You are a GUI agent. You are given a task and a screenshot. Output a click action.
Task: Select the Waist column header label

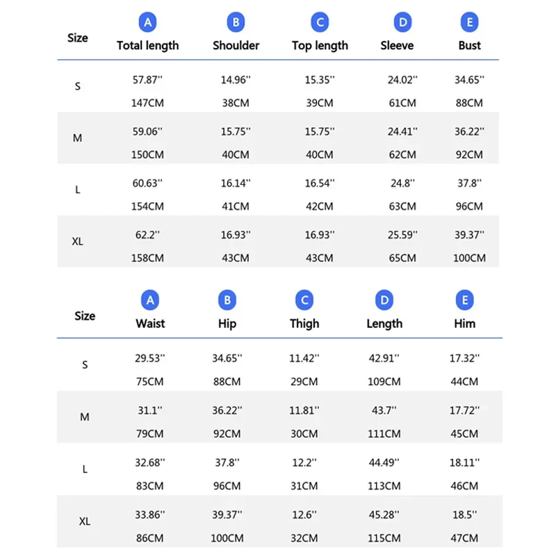pos(150,324)
